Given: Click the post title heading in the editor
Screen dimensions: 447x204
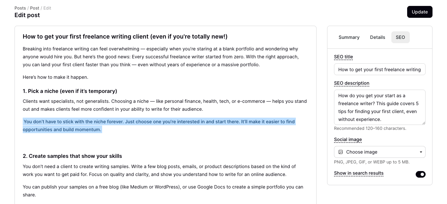Looking at the screenshot, I should pos(125,37).
